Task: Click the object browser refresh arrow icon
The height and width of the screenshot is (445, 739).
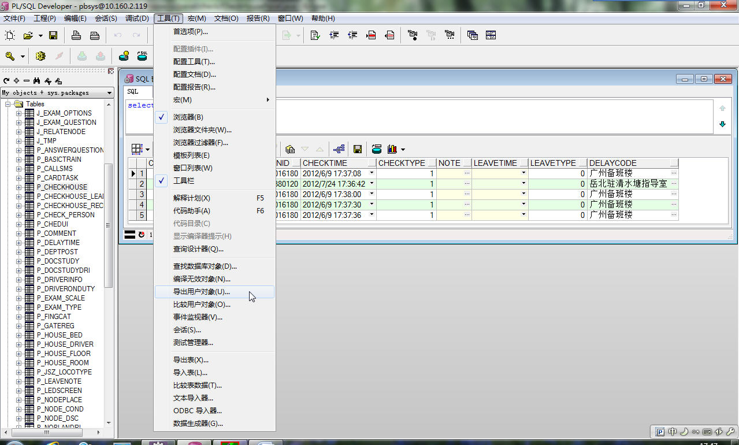Action: tap(6, 81)
